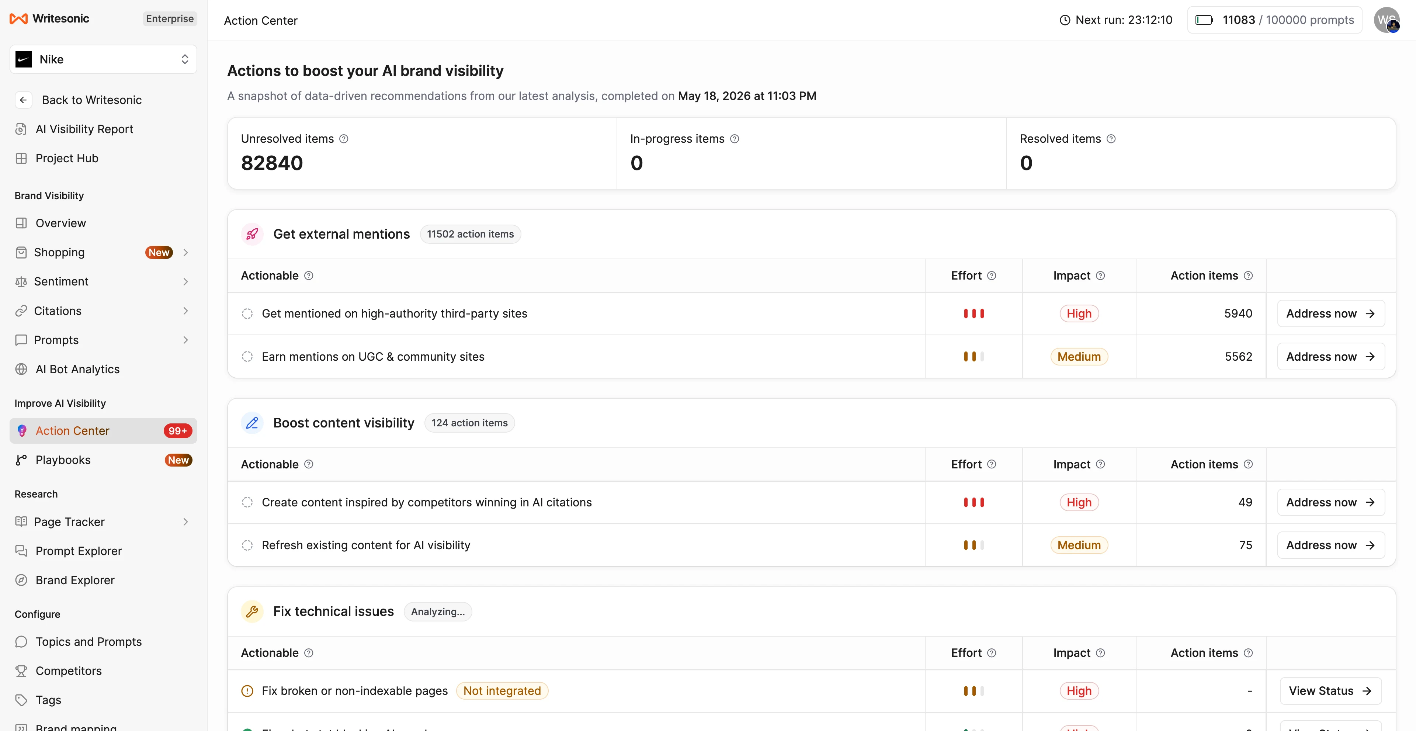Open AI Bot Analytics page

click(x=103, y=369)
